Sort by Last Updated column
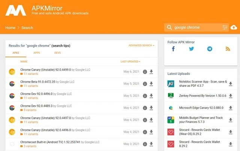This screenshot has width=240, height=151. coord(130,61)
